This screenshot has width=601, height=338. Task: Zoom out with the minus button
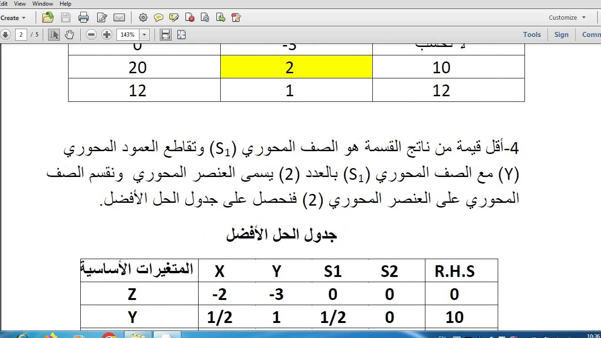(92, 34)
